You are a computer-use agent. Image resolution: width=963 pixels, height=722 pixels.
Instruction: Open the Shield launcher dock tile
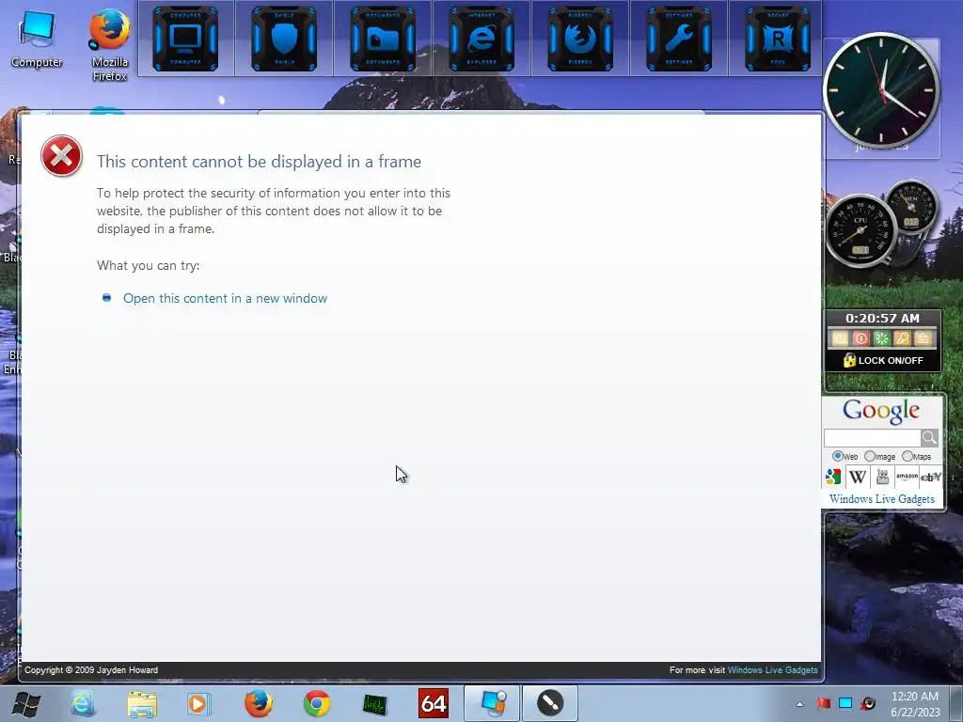pyautogui.click(x=284, y=39)
